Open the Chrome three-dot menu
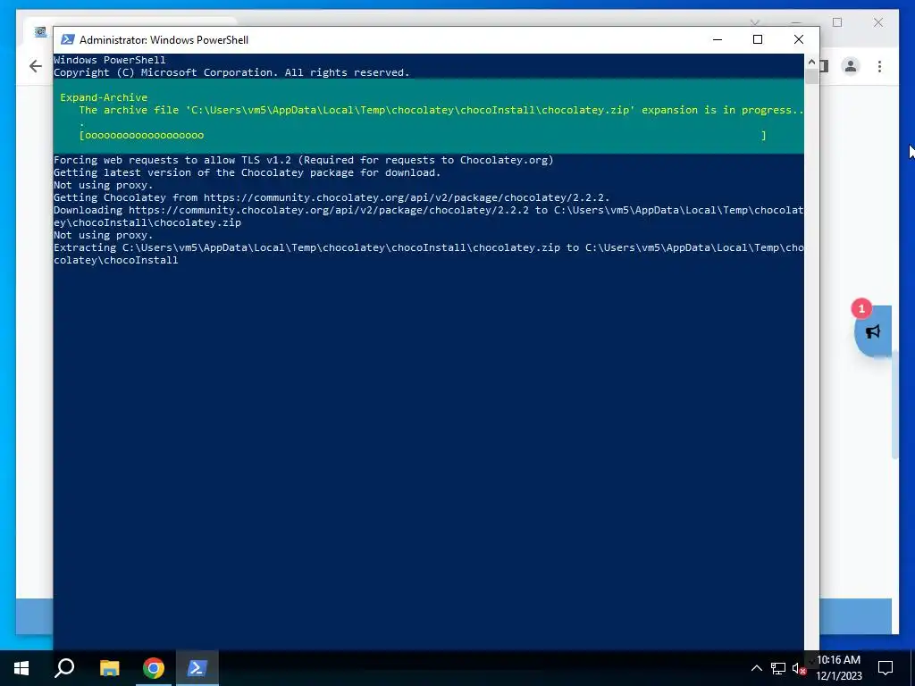Viewport: 915px width, 686px height. pos(879,66)
